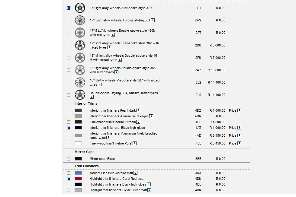This screenshot has height=197, width=296.
Task: Click Price info icon for Pearl dark trim
Action: coord(240,110)
